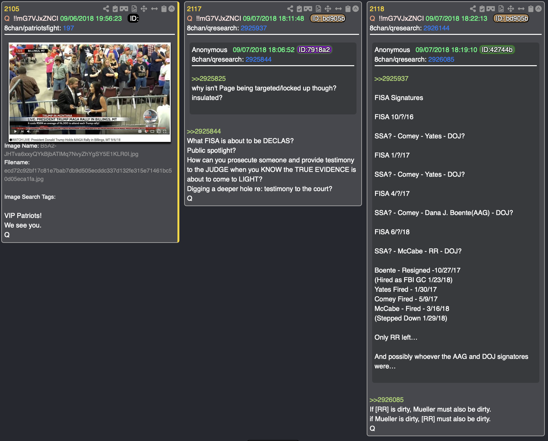The width and height of the screenshot is (548, 441).
Task: Click the image file icon on post 2117
Action: click(x=318, y=9)
